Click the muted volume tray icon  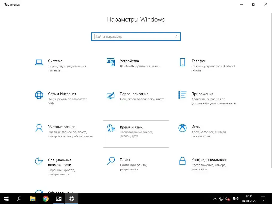coord(228,199)
